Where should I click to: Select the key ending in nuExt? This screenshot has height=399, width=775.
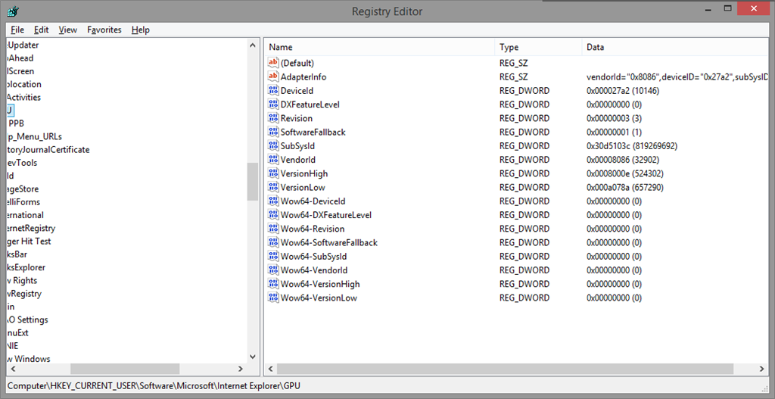(18, 332)
